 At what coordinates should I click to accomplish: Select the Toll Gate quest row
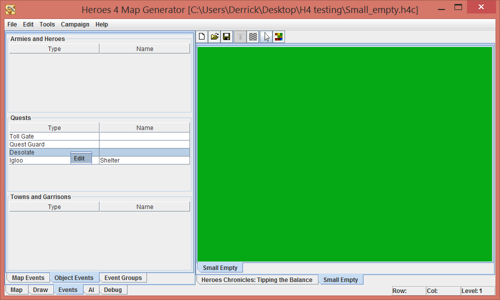tap(99, 136)
